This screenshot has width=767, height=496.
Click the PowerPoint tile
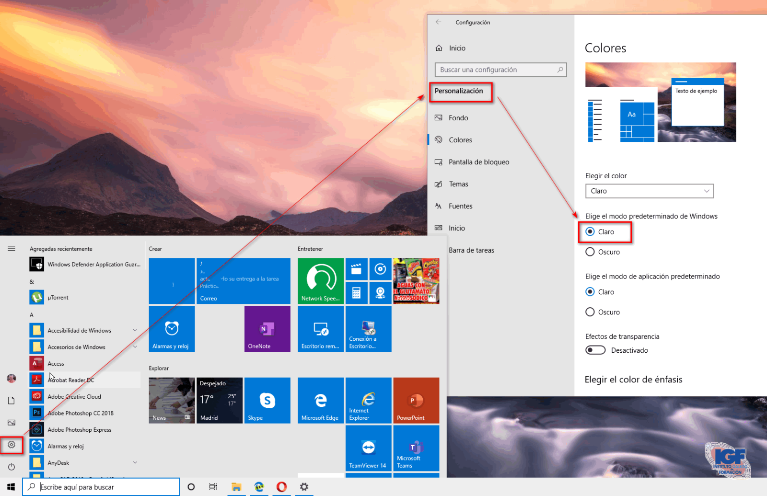[416, 400]
